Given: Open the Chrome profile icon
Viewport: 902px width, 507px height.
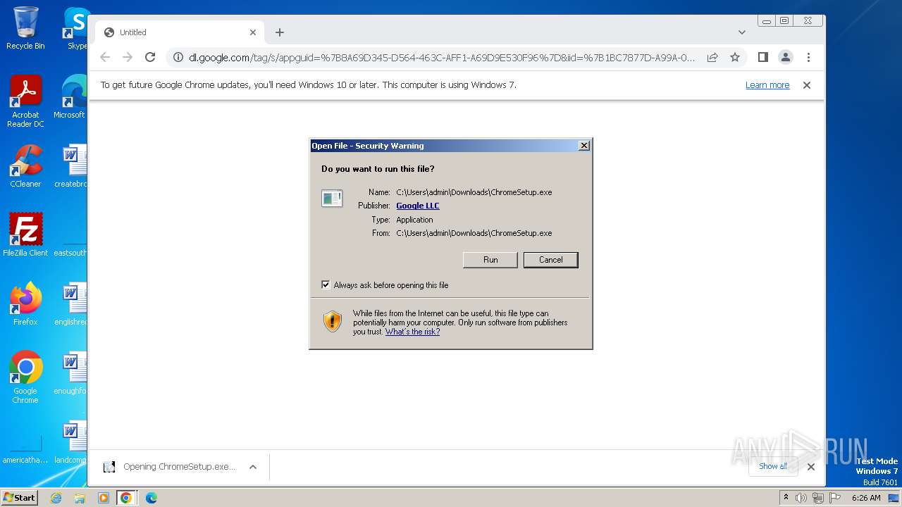Looking at the screenshot, I should [786, 57].
